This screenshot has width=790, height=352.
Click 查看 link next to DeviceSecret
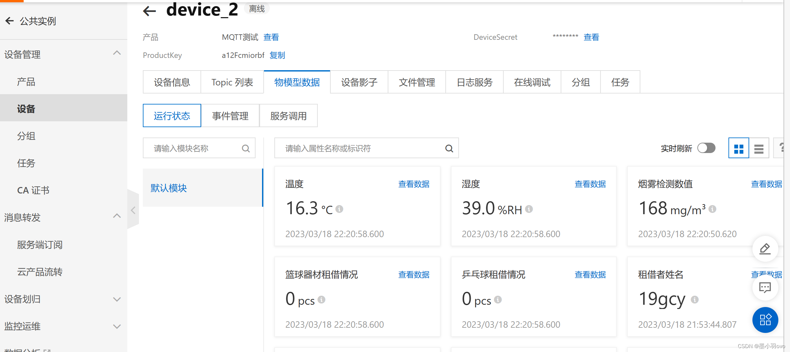(591, 37)
